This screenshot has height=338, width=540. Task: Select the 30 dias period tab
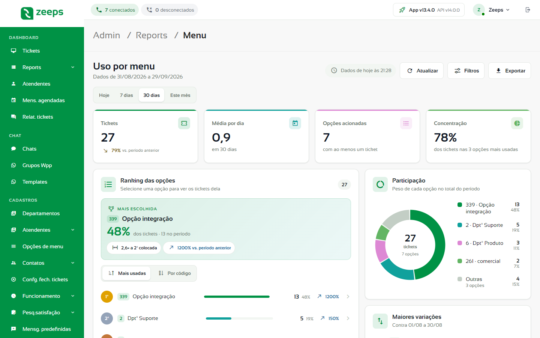pyautogui.click(x=151, y=95)
